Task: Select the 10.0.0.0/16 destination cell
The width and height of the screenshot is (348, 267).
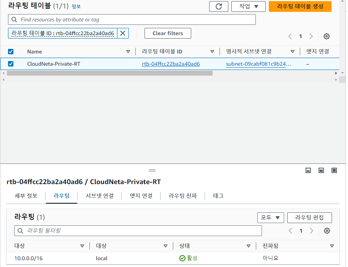Action: [28, 258]
